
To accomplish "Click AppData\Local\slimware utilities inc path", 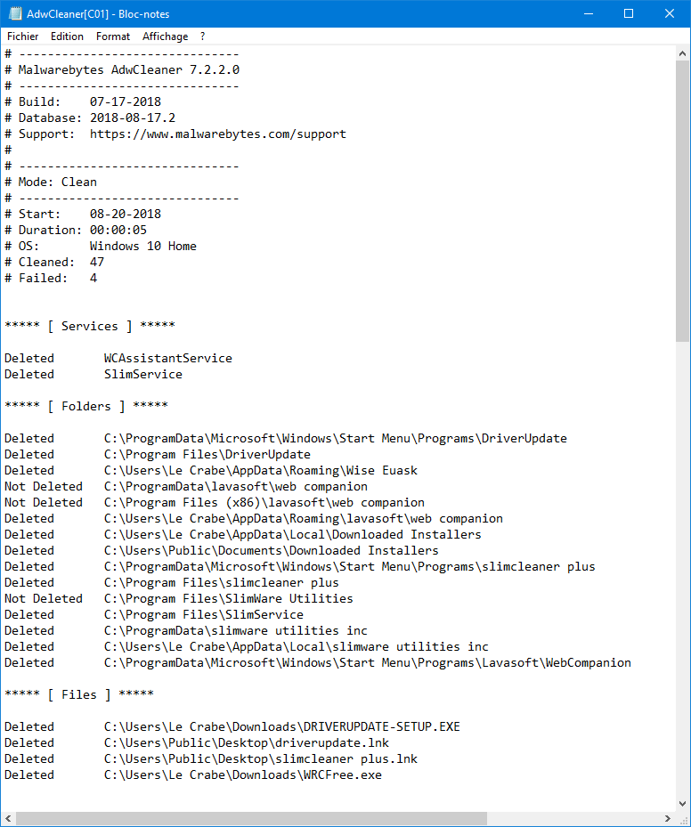I will point(297,646).
